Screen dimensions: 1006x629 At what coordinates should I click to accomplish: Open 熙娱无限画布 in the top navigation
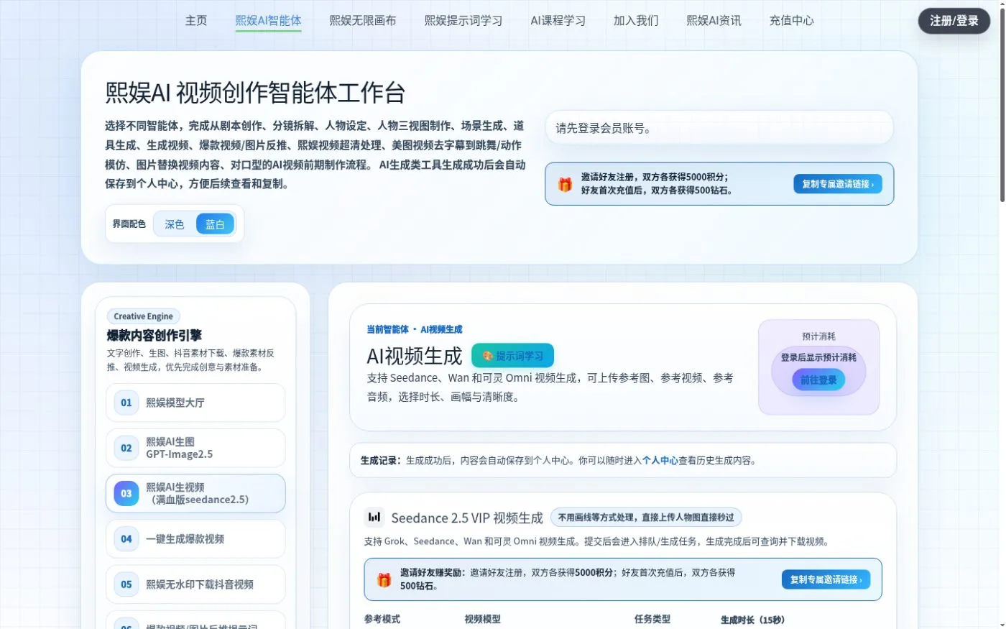pos(363,20)
